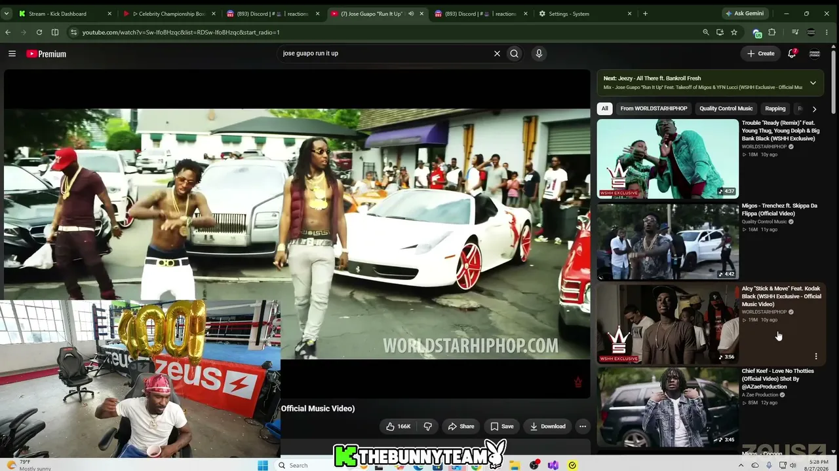Open the browser media control icon
Image resolution: width=839 pixels, height=471 pixels.
click(x=795, y=32)
